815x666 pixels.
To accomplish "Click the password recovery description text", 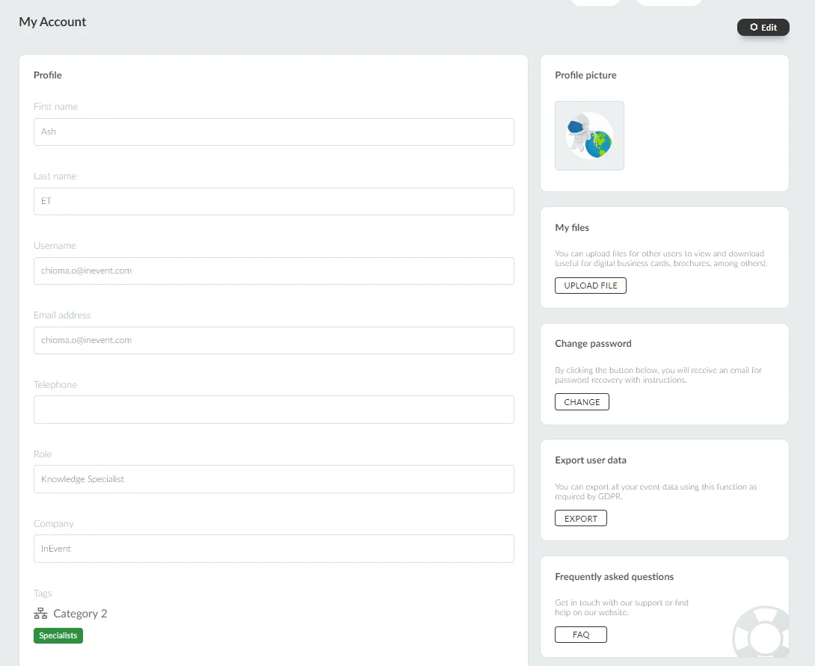I will click(659, 375).
